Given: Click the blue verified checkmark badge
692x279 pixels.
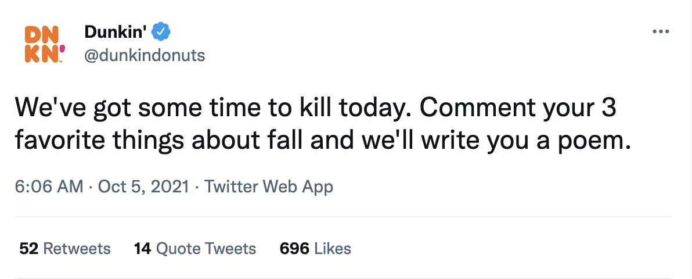Looking at the screenshot, I should pos(160,31).
